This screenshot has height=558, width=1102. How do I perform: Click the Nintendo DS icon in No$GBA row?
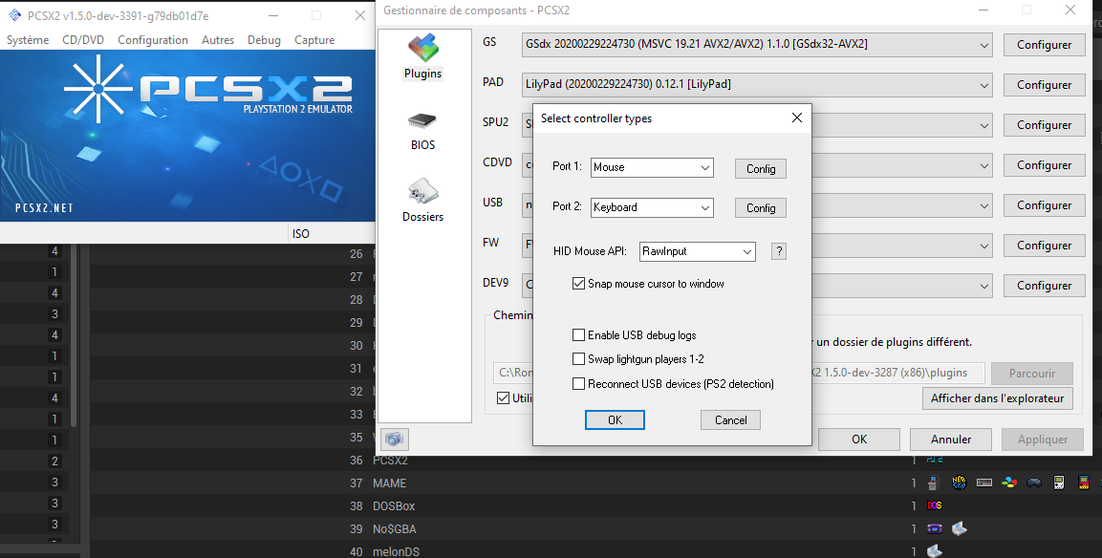pos(960,528)
